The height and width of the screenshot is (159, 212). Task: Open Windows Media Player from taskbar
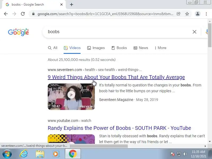[x=56, y=154]
